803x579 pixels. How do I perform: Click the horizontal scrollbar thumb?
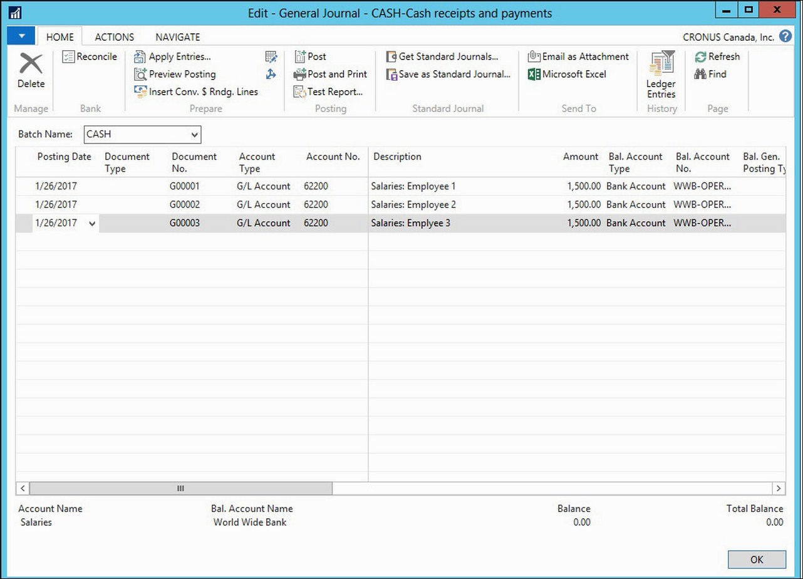coord(180,488)
